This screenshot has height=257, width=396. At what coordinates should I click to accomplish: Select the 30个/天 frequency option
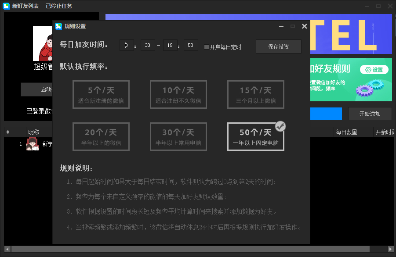(178, 136)
